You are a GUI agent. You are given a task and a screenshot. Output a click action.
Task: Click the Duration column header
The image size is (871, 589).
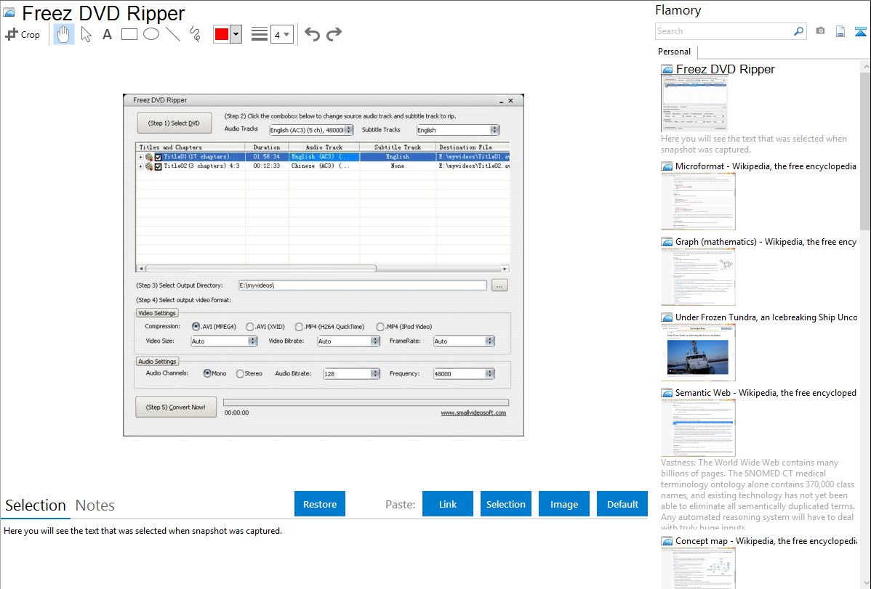click(x=267, y=147)
